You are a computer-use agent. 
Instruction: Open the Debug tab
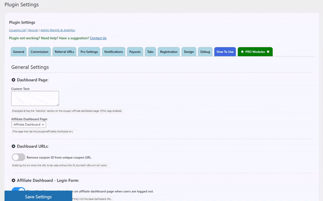[x=205, y=52]
